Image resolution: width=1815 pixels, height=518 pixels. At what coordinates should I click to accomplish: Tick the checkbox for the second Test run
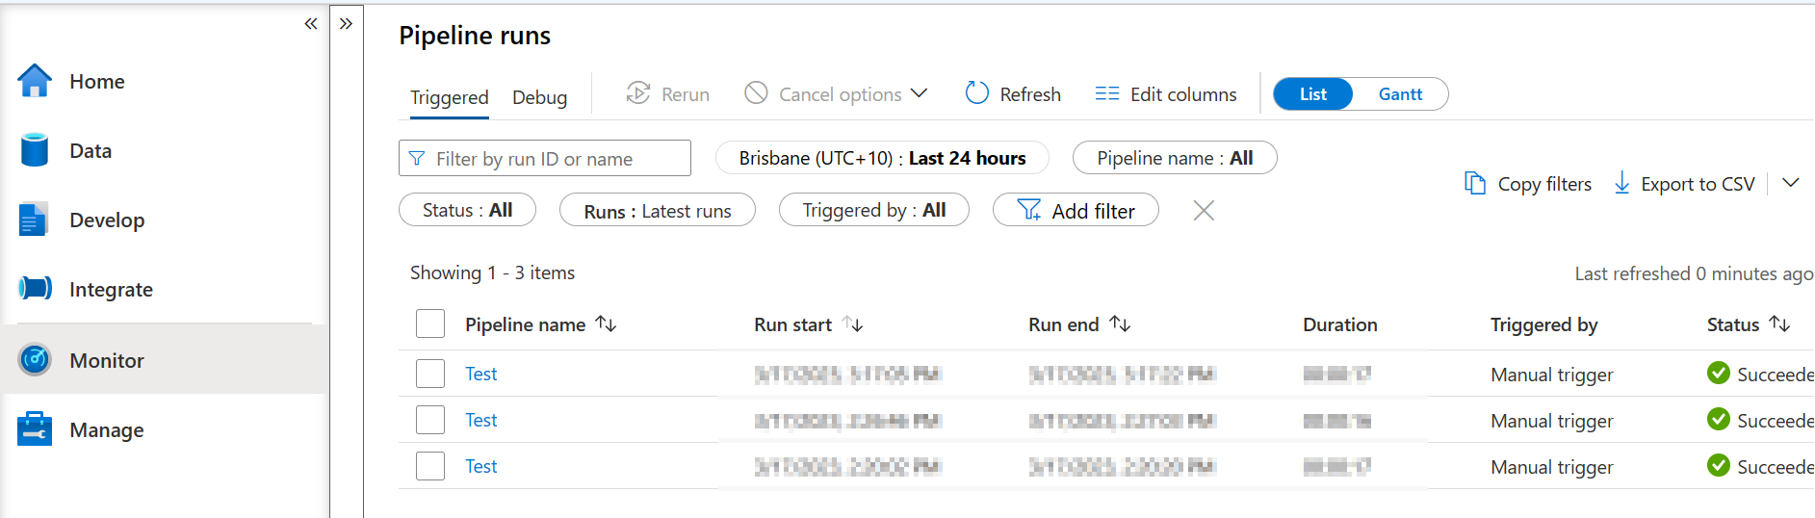click(430, 420)
